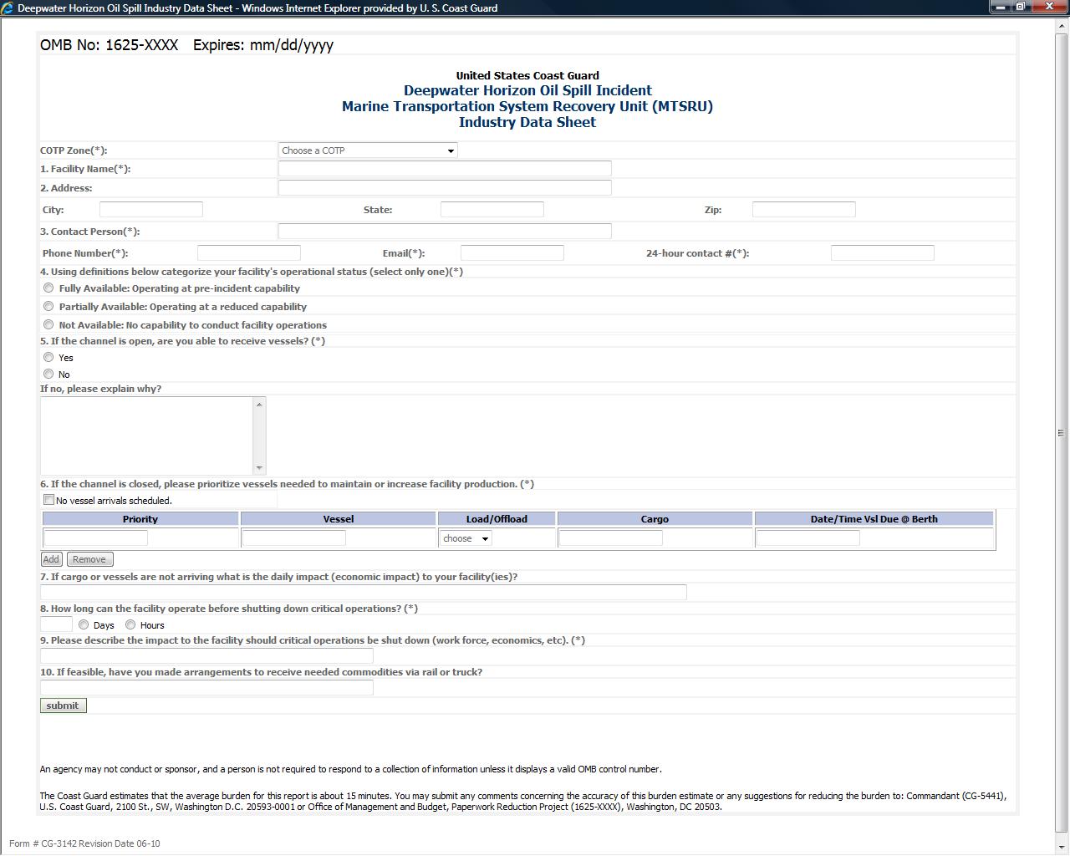This screenshot has height=856, width=1070.
Task: Restore down the Internet Explorer window
Action: pos(1020,7)
